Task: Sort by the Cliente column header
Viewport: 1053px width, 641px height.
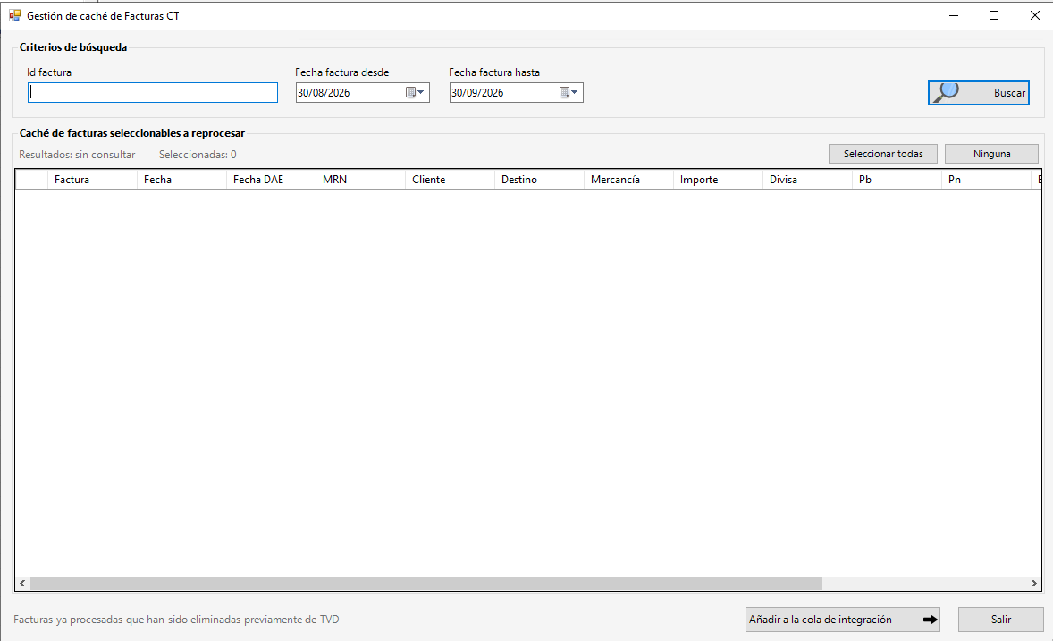Action: pyautogui.click(x=450, y=180)
